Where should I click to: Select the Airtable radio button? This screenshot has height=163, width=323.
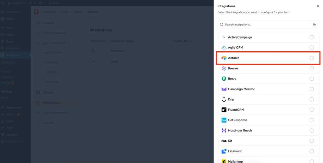(312, 58)
